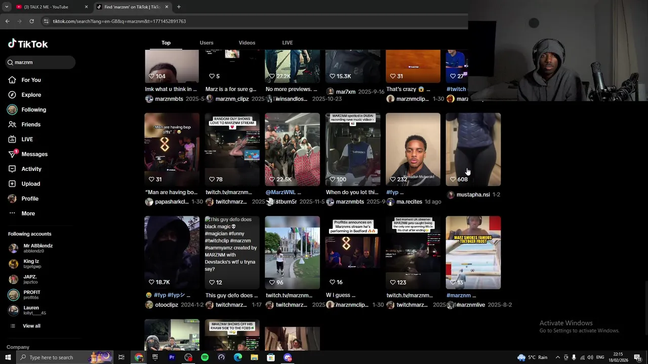Switch to the Videos tab
This screenshot has height=364, width=648.
(x=247, y=42)
